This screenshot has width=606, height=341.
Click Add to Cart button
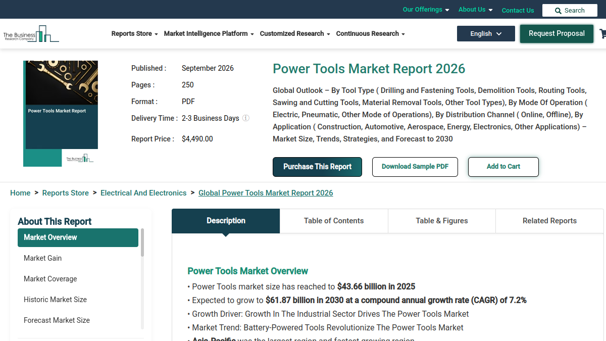click(x=503, y=167)
